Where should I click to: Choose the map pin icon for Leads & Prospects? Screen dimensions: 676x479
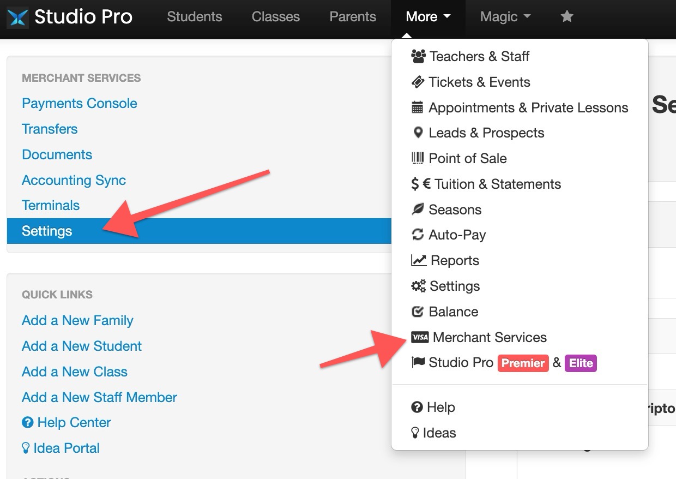coord(418,133)
